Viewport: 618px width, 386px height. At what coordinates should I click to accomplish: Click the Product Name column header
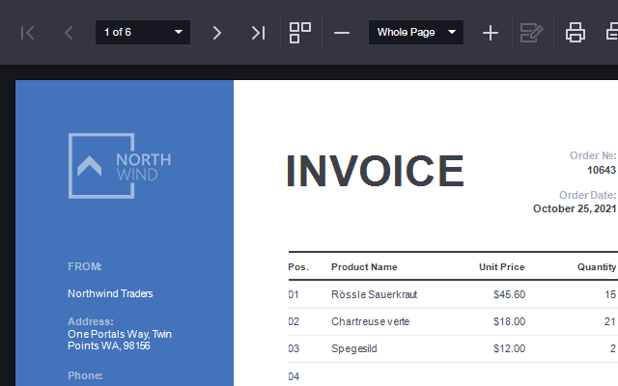[x=364, y=267]
